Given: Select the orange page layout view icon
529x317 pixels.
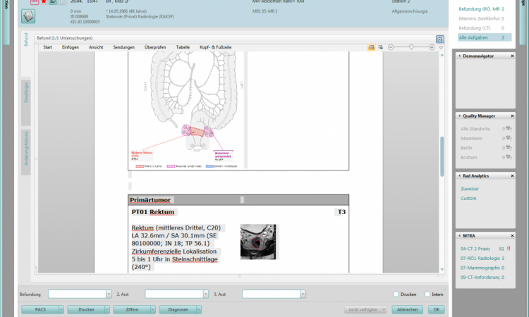Looking at the screenshot, I should [371, 47].
